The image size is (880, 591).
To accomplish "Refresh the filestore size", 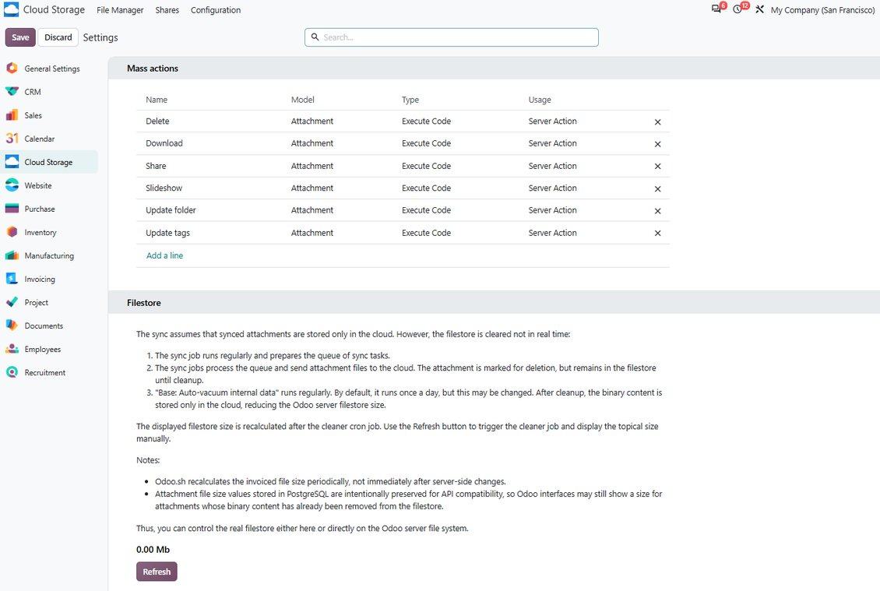I will [x=157, y=572].
